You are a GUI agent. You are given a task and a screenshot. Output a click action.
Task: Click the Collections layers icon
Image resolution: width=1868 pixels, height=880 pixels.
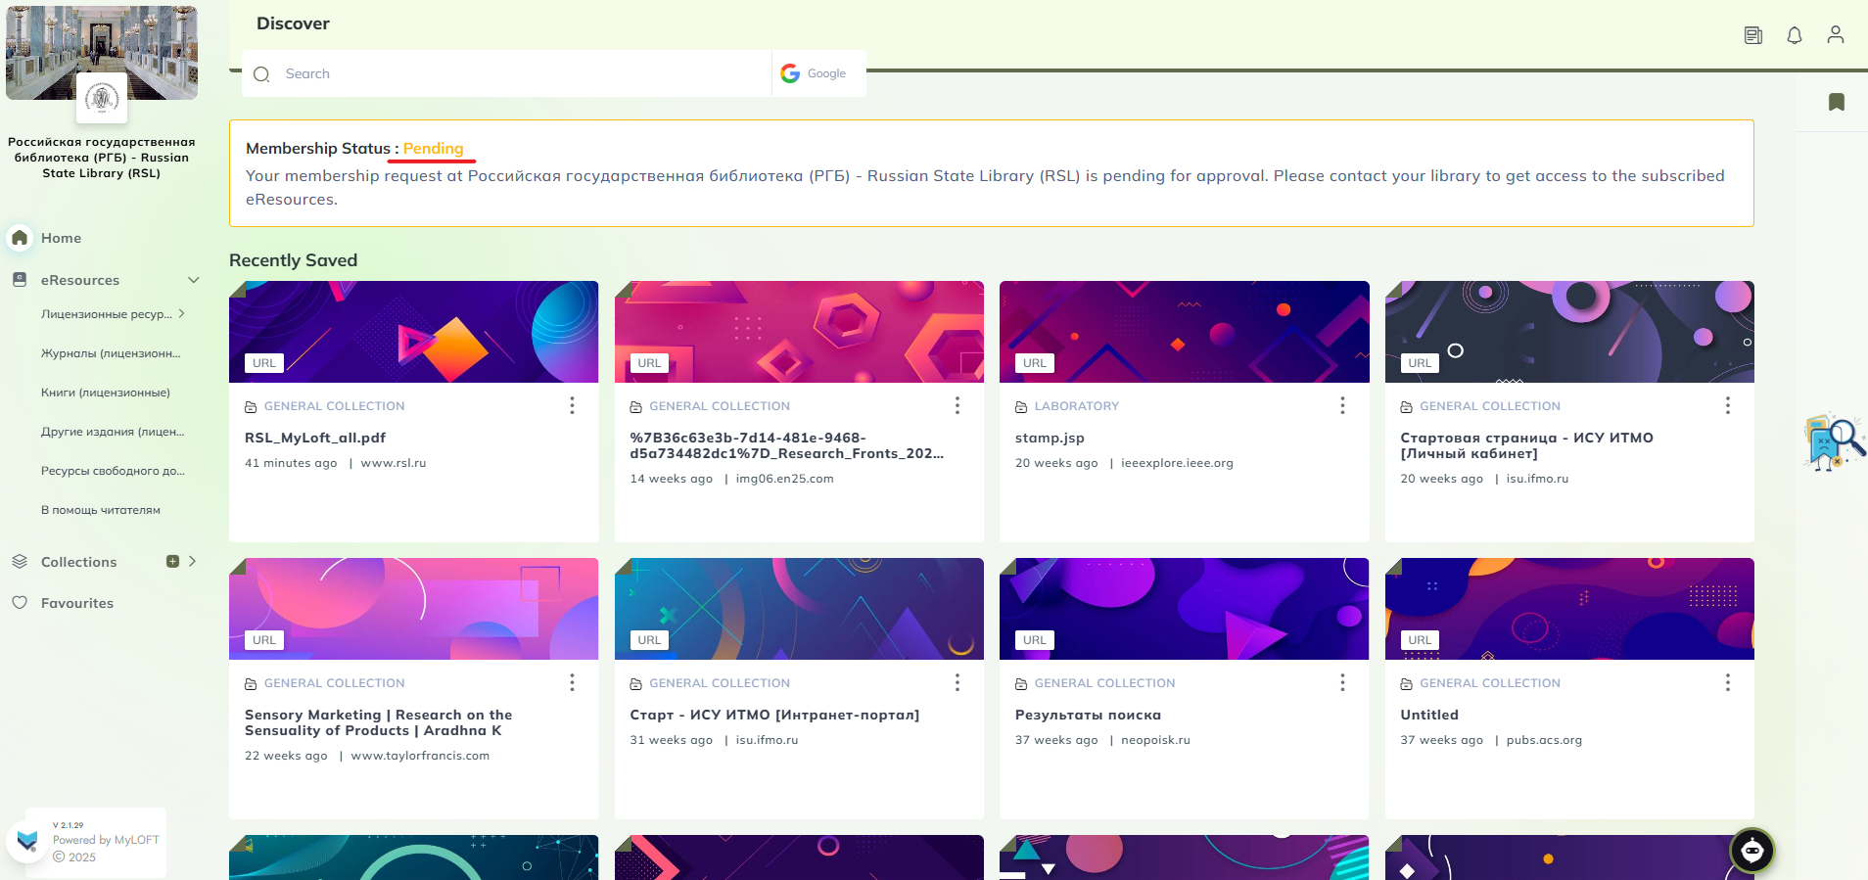(x=20, y=561)
